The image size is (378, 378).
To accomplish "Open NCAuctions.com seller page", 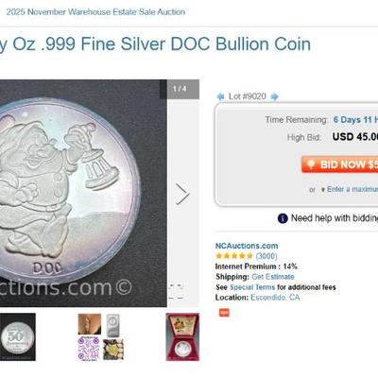I will (x=247, y=246).
